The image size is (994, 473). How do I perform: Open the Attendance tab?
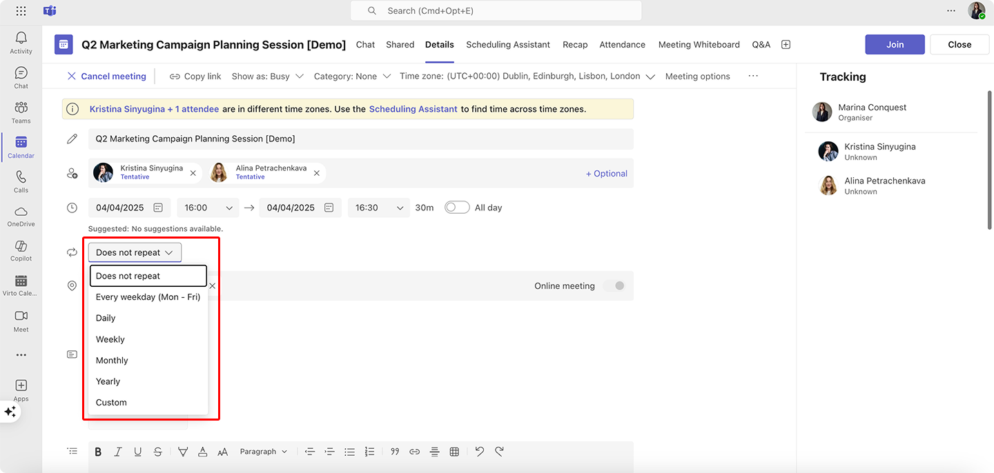click(x=622, y=44)
